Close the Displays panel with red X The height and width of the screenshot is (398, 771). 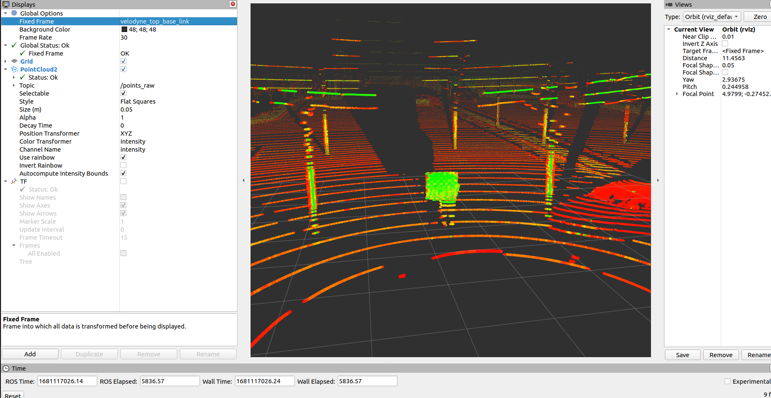click(x=232, y=4)
